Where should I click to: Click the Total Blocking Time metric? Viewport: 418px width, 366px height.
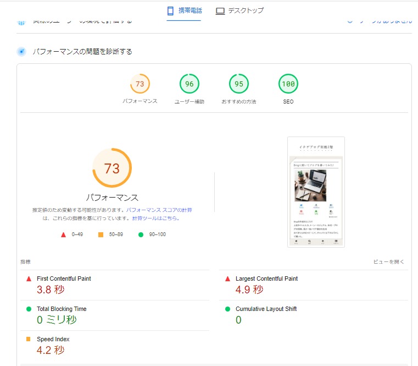point(62,309)
